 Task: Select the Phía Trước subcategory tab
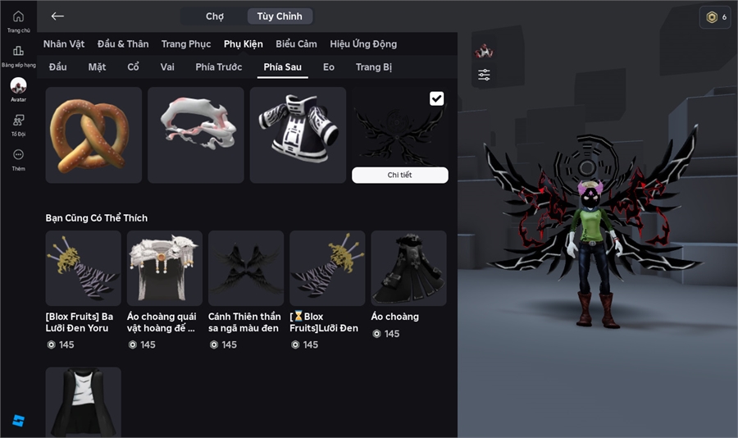coord(218,67)
